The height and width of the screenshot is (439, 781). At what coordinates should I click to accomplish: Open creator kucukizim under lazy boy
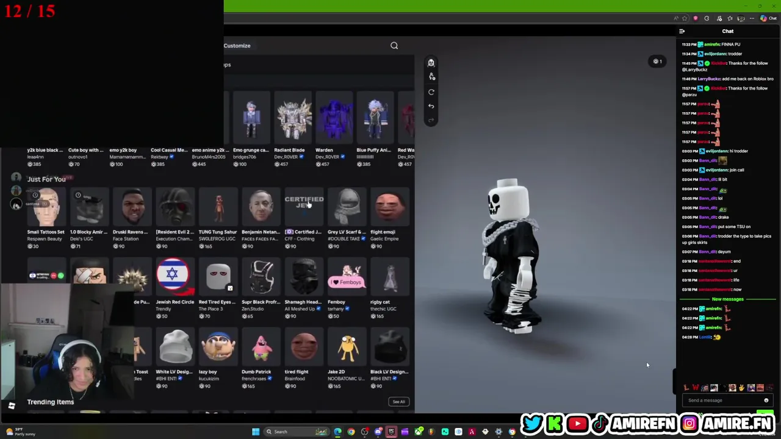209,379
